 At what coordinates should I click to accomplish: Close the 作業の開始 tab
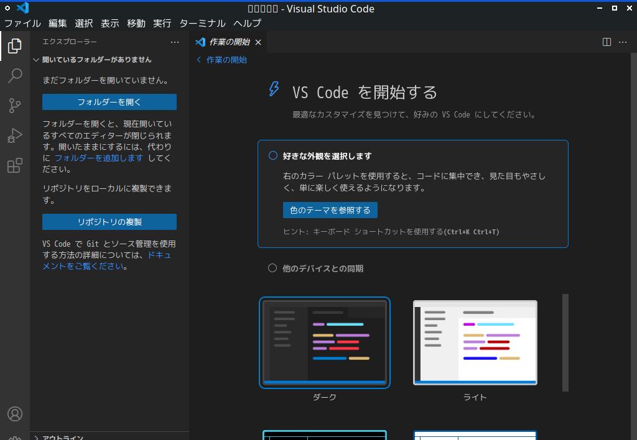point(258,42)
